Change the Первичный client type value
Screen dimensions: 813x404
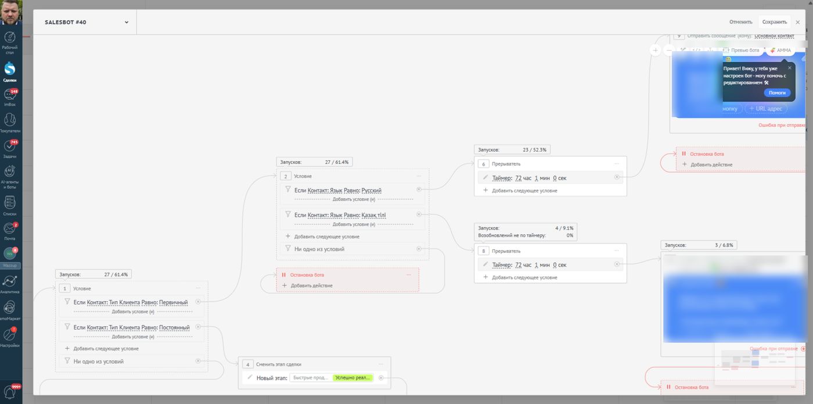tap(172, 303)
